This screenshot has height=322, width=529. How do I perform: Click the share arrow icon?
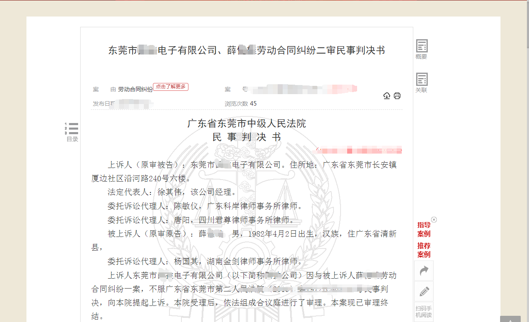424,270
